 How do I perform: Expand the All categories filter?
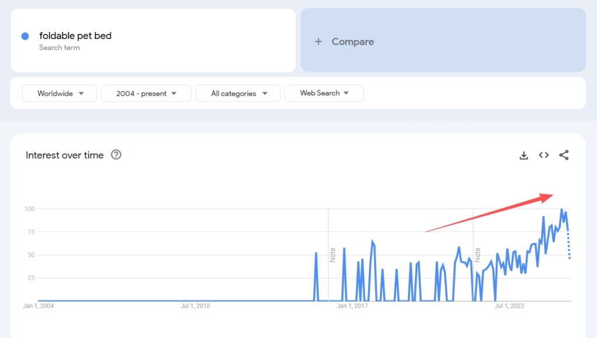[238, 93]
